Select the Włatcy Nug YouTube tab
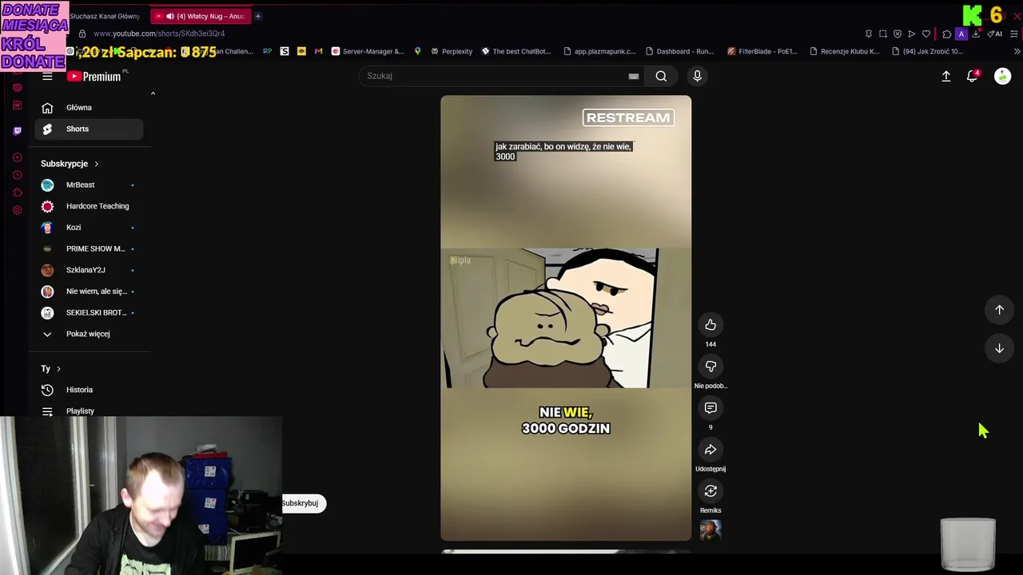Viewport: 1023px width, 575px height. tap(201, 16)
